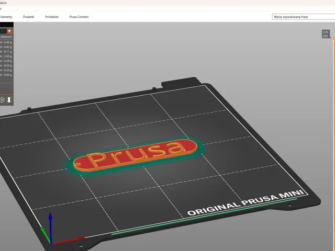Click the search phrase input field
This screenshot has height=251, width=335.
coord(304,17)
